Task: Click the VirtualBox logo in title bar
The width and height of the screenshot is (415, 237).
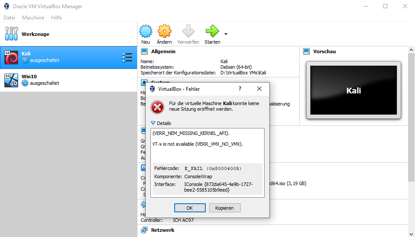Action: (x=6, y=6)
